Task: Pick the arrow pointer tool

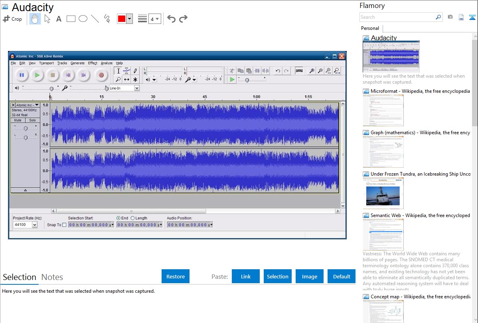Action: click(x=47, y=19)
